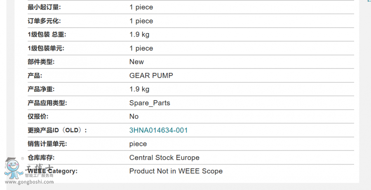Click the www.gongboshi.com watermark text

click(29, 182)
